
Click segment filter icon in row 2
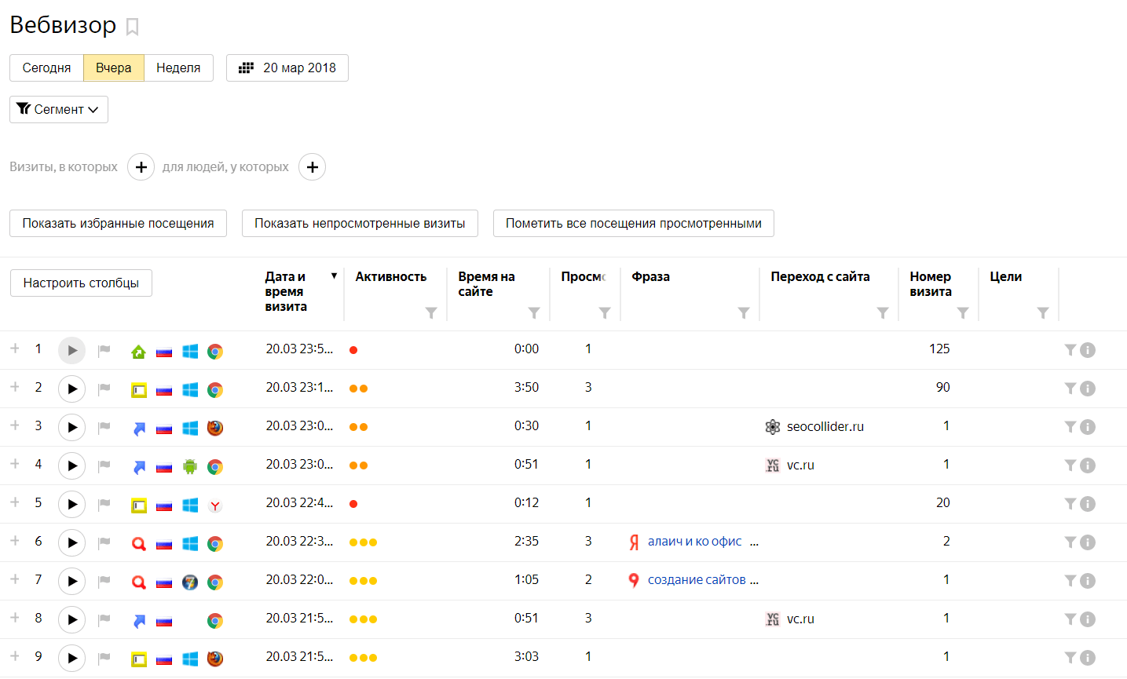click(1070, 389)
